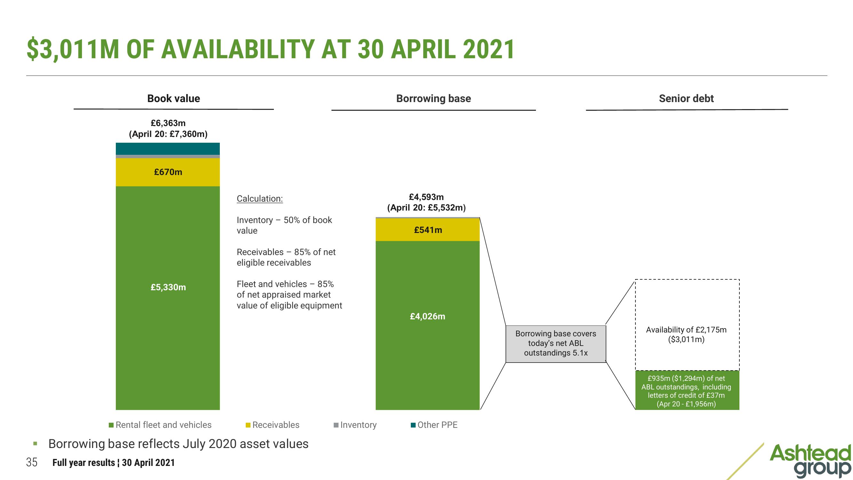This screenshot has width=853, height=480.
Task: Click the '(April 20: £7,360m)' comparison label
Action: [x=168, y=134]
